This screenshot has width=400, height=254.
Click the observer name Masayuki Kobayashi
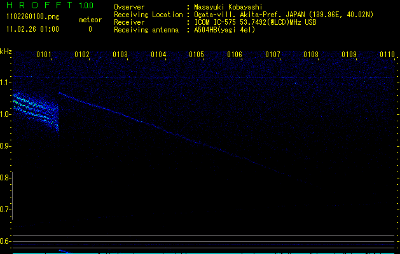[x=228, y=7]
